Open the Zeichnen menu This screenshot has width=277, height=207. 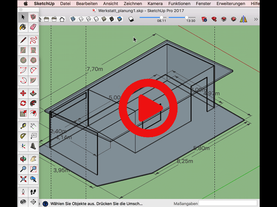(133, 3)
